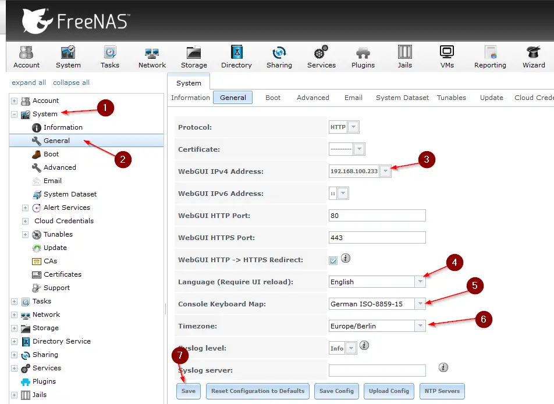This screenshot has width=554, height=404.
Task: Collapse the System tree node
Action: (x=14, y=115)
